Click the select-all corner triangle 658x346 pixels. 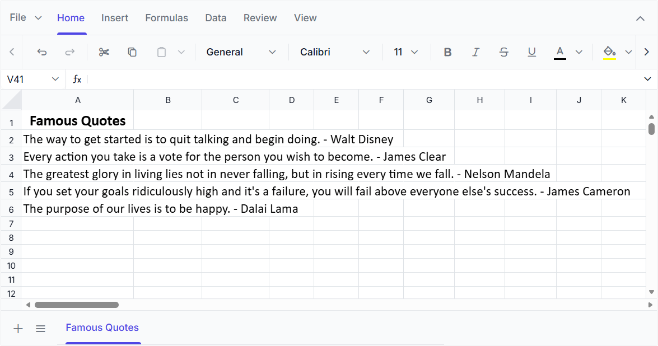[x=11, y=100]
